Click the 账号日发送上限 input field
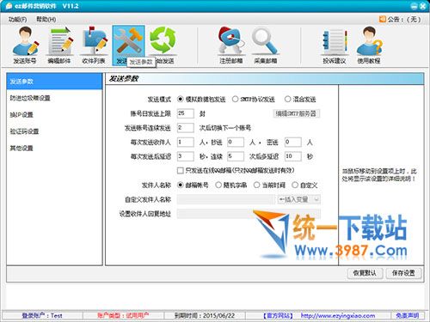The image size is (430, 322). [186, 113]
